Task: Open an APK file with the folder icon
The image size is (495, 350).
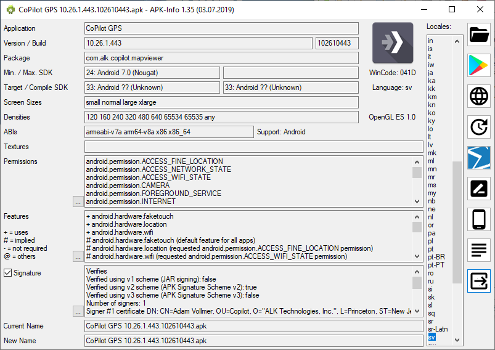Action: (x=479, y=35)
